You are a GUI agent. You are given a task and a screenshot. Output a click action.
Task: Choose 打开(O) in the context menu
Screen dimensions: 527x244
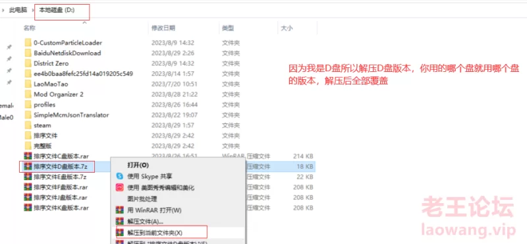tap(138, 165)
